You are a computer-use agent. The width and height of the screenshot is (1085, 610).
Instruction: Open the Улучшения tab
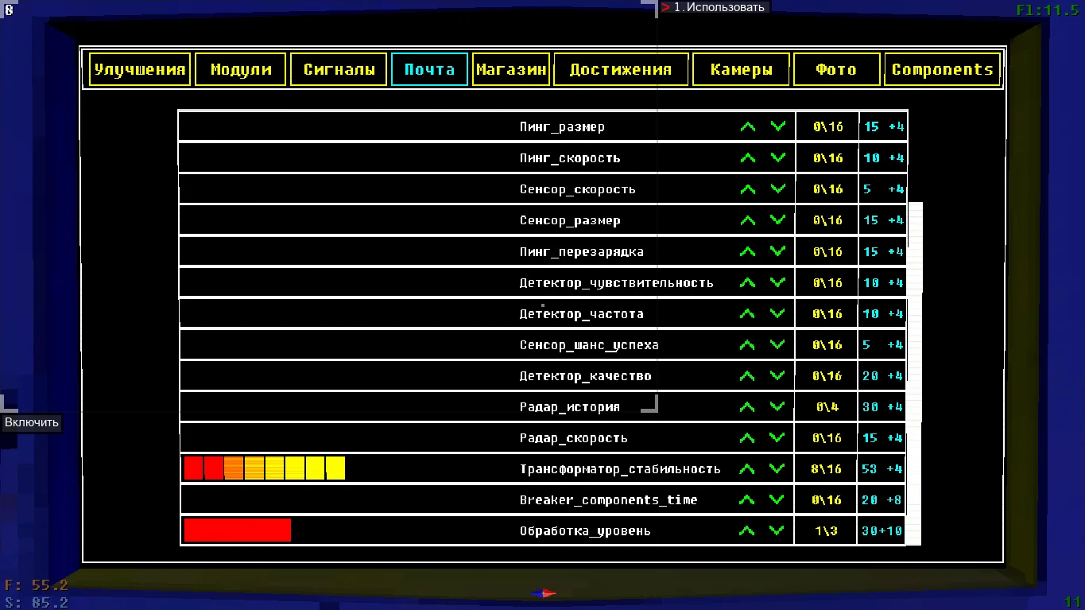tap(140, 69)
